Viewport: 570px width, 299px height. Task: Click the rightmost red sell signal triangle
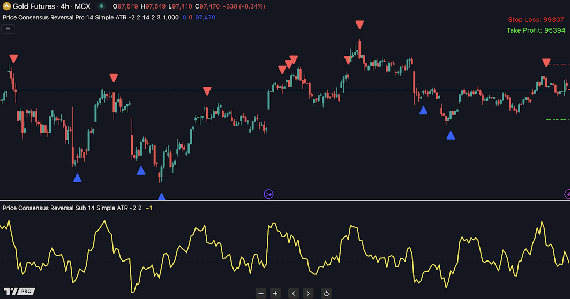(x=546, y=63)
